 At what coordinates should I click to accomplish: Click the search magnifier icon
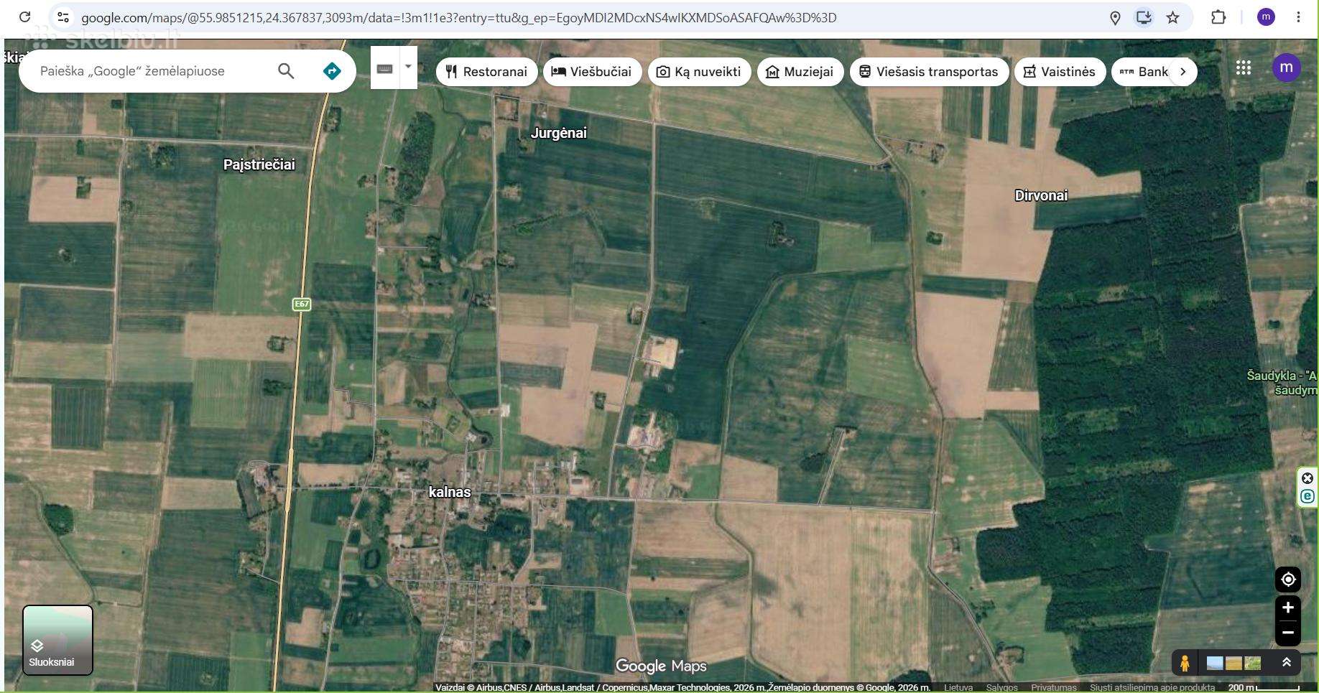click(286, 71)
